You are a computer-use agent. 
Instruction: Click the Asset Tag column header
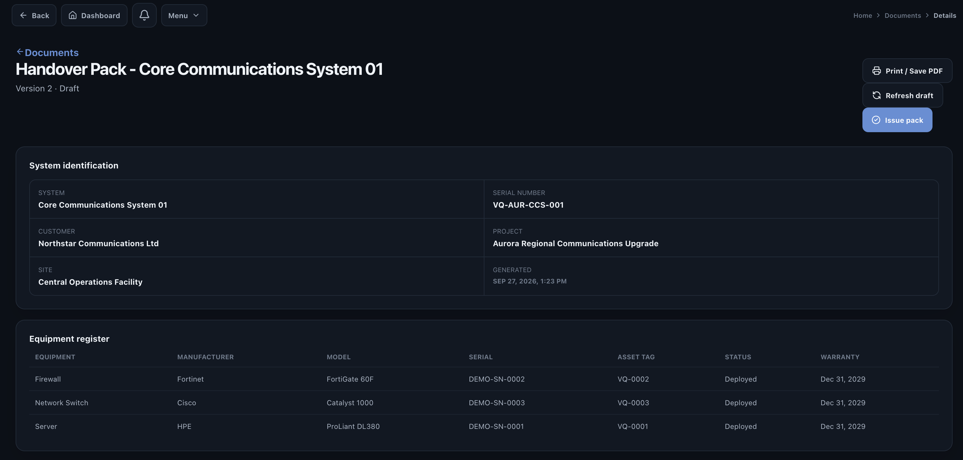coord(636,357)
